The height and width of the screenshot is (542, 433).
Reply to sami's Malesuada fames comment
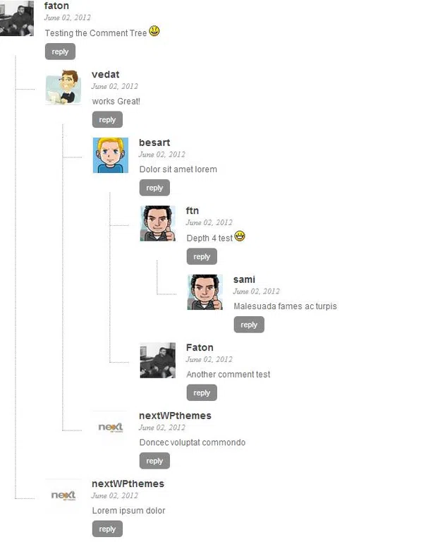[x=249, y=325]
